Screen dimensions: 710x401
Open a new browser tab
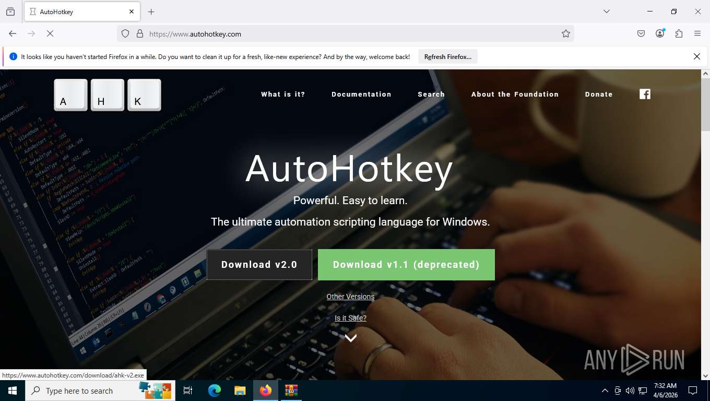point(151,11)
